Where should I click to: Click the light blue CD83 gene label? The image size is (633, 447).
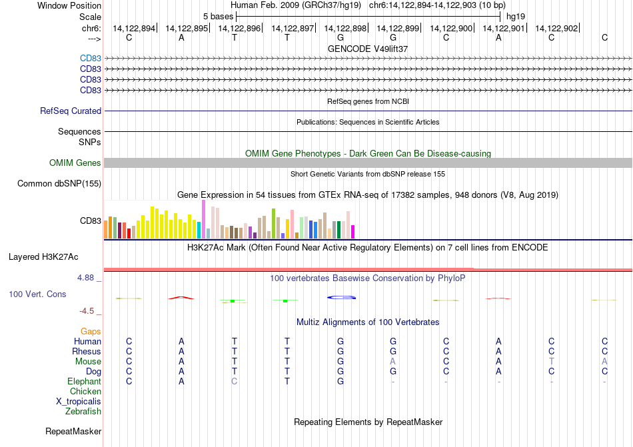tap(91, 59)
